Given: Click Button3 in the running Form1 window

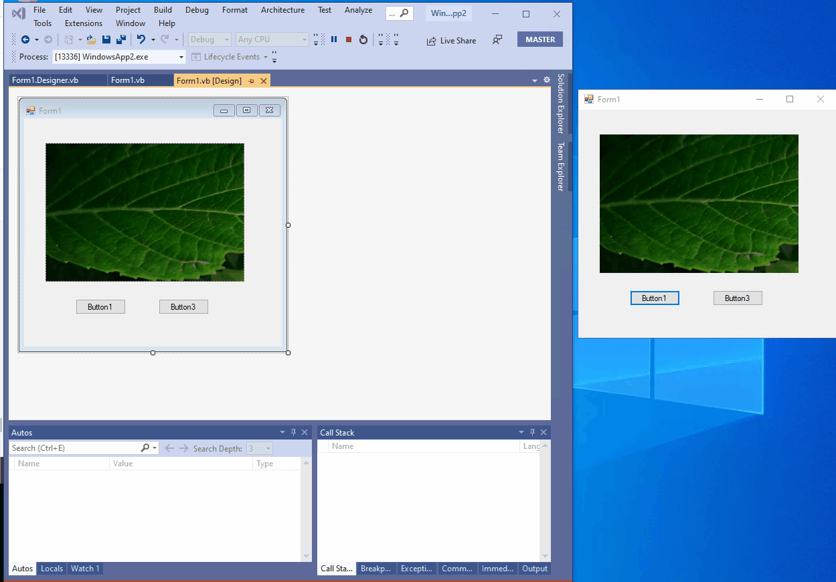Looking at the screenshot, I should tap(737, 298).
